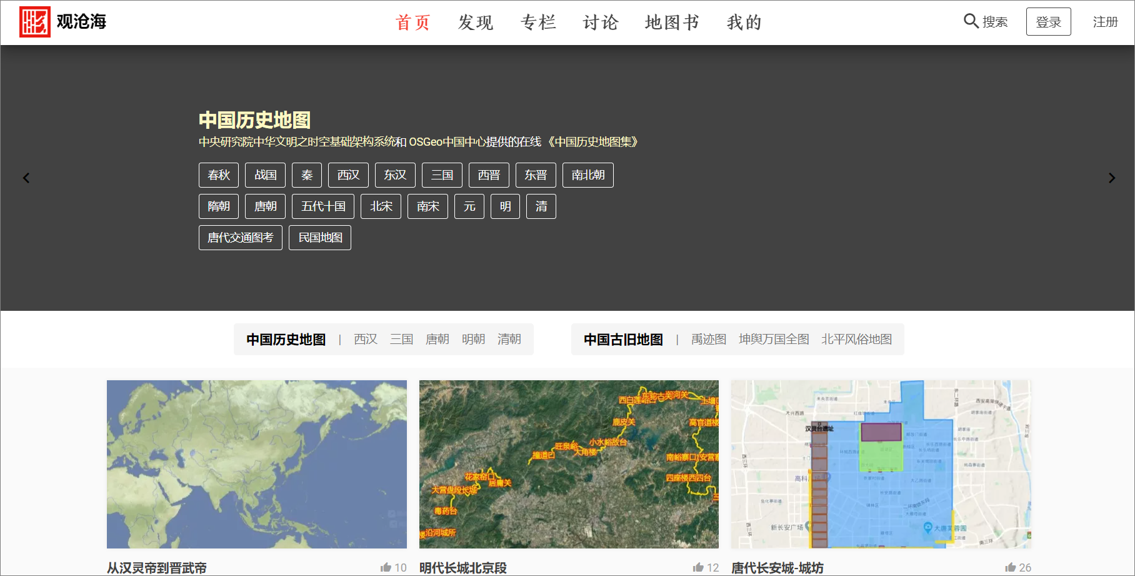Click the 观沧海 red logo icon

pos(35,22)
